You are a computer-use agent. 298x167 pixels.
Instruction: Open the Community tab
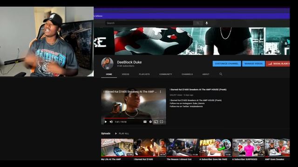click(x=166, y=74)
